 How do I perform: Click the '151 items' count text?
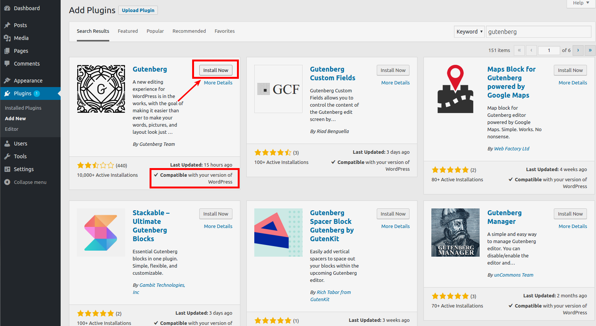pos(499,50)
